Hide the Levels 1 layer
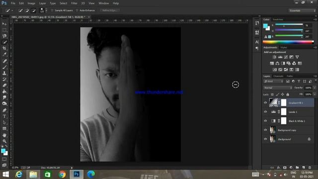This screenshot has width=318, height=179. pyautogui.click(x=265, y=112)
